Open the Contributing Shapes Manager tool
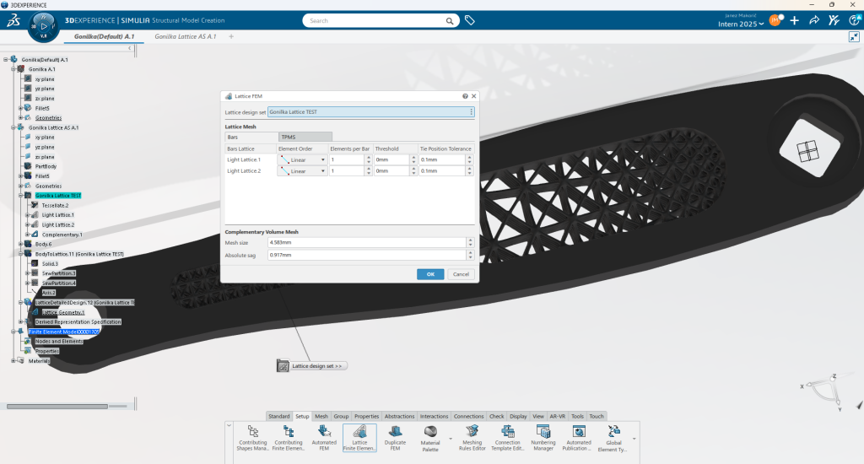The height and width of the screenshot is (464, 864). tap(253, 438)
